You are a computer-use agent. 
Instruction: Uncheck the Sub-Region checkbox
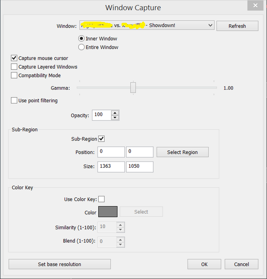coord(101,139)
